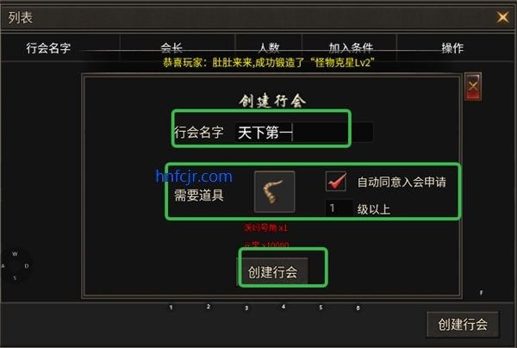Tap the D direction on the movement pad
This screenshot has width=517, height=348.
coord(27,265)
